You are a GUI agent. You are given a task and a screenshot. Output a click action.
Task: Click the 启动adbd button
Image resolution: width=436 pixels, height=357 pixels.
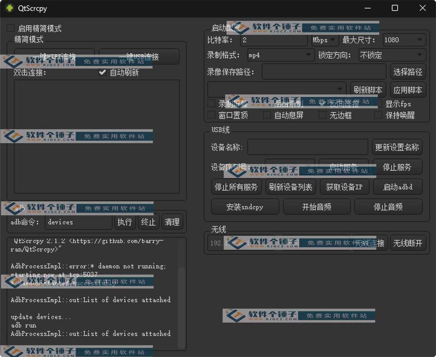click(398, 187)
